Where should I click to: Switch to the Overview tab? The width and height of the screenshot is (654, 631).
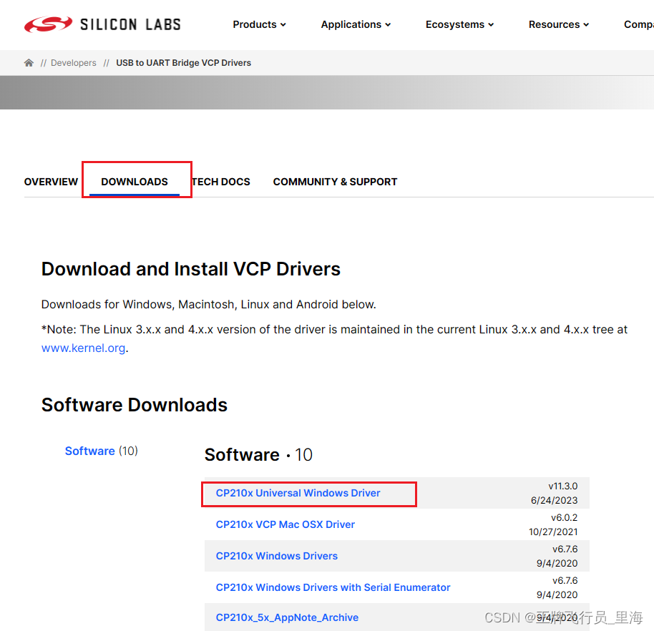51,182
